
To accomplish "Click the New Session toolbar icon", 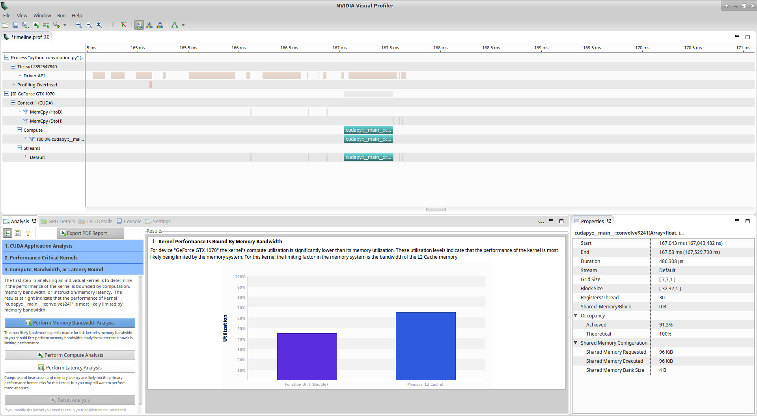I will tap(5, 25).
